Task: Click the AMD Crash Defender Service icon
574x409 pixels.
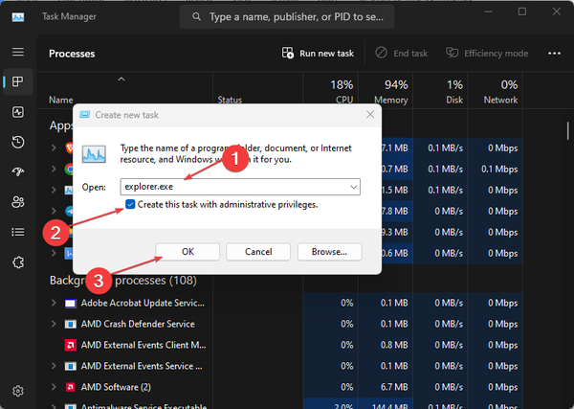Action: click(70, 324)
